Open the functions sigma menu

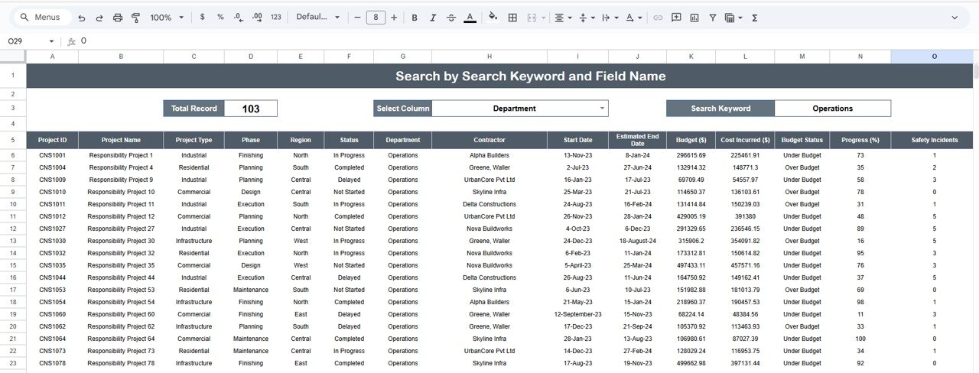tap(754, 17)
